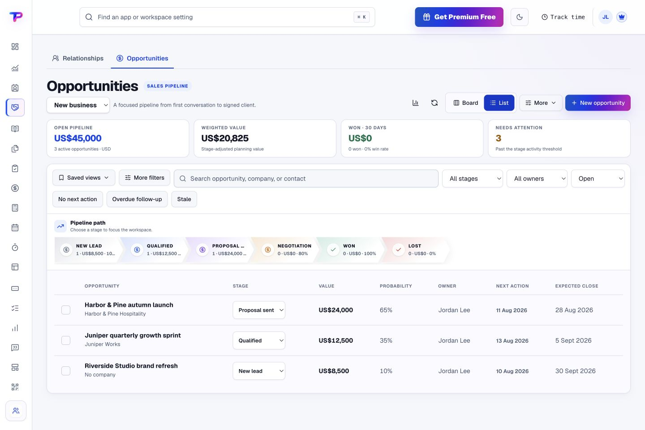Image resolution: width=645 pixels, height=430 pixels.
Task: Open the growth chart icon in sidebar
Action: coord(15,68)
